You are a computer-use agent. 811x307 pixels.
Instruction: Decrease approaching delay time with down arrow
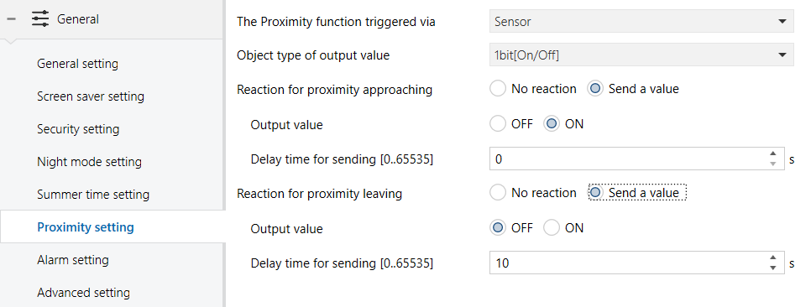[x=772, y=164]
